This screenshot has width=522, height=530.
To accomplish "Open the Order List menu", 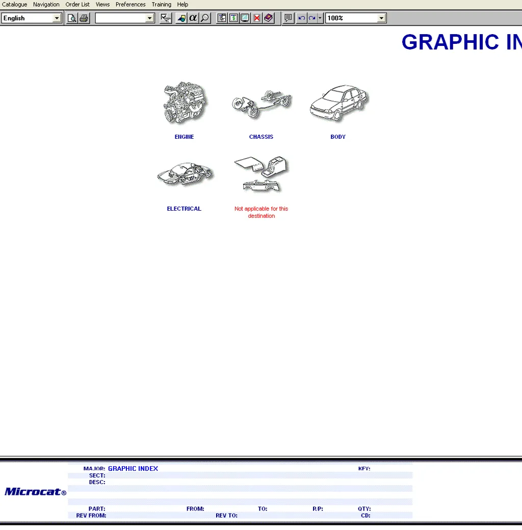I will (x=77, y=5).
